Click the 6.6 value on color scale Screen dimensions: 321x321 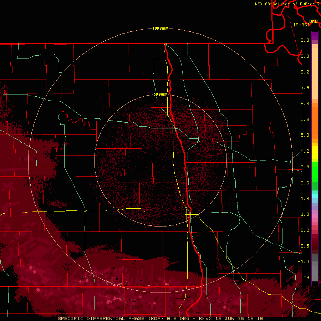point(305,103)
